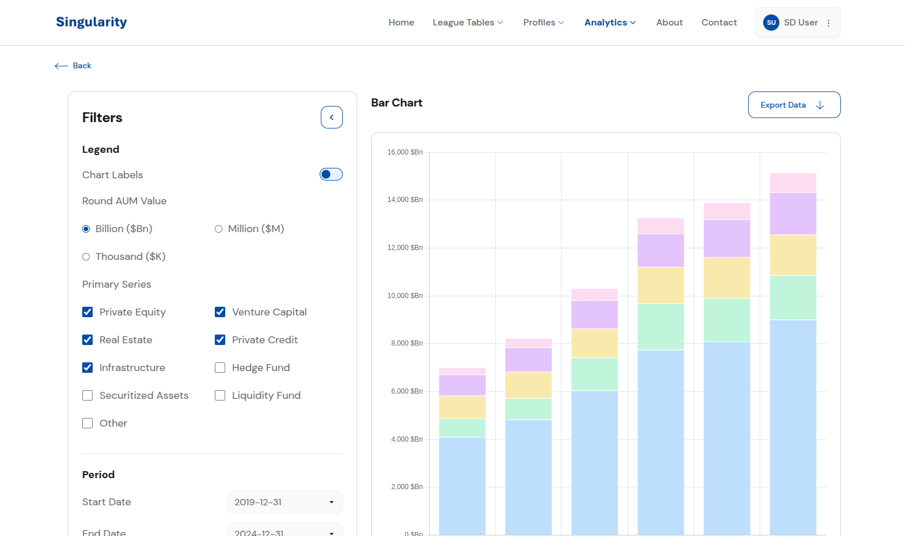Collapse the Filters panel with the chevron icon
The image size is (905, 536).
[331, 117]
